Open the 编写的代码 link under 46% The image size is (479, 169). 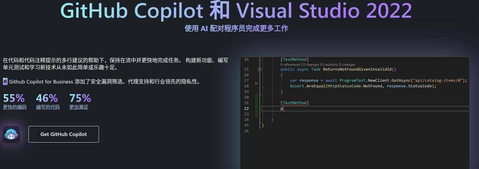tap(48, 107)
